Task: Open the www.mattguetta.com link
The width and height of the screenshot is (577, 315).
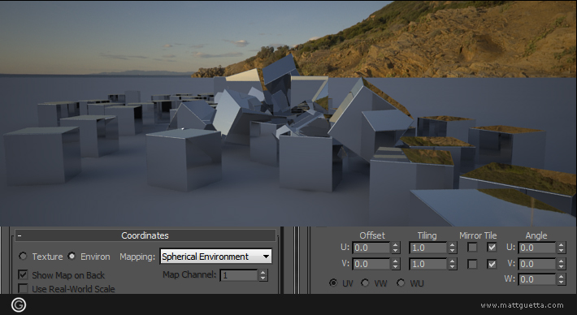Action: (x=522, y=305)
